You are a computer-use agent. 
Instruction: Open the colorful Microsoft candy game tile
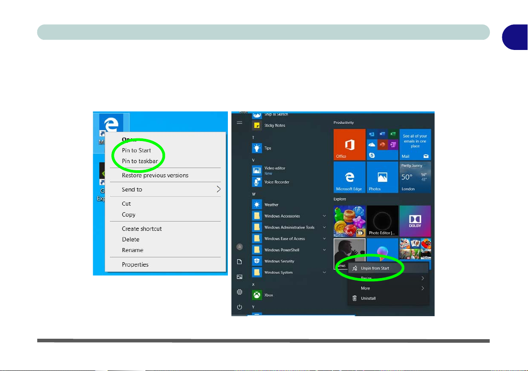click(349, 221)
